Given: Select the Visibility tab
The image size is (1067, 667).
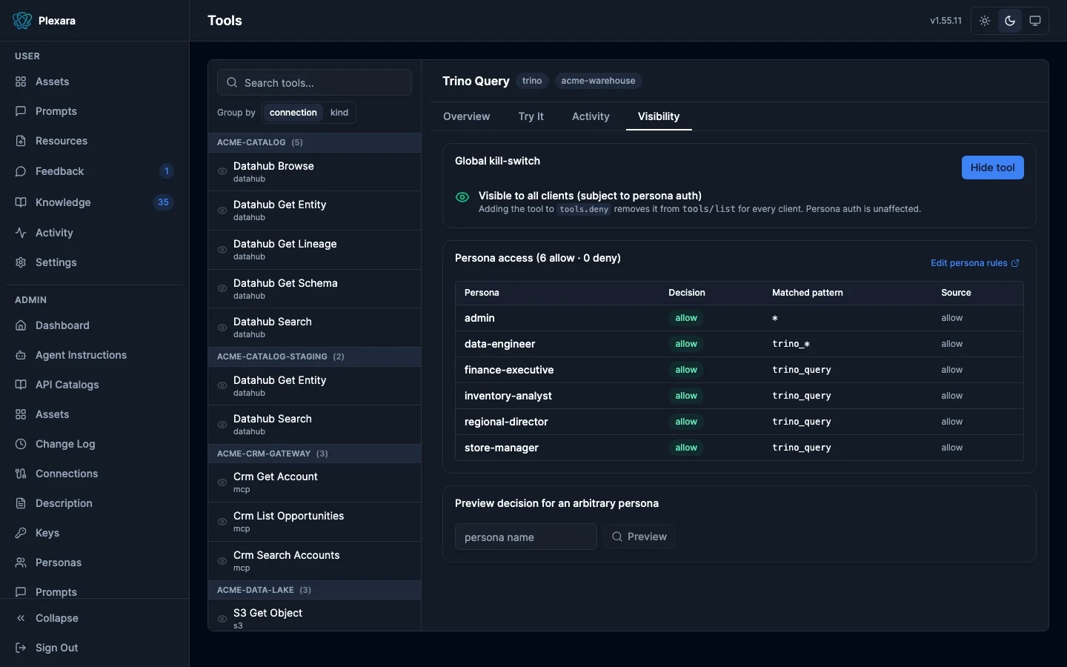Looking at the screenshot, I should coord(659,116).
